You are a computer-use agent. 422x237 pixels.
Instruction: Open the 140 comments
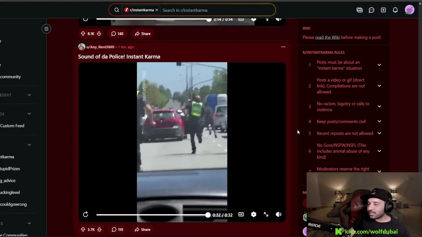(x=117, y=34)
